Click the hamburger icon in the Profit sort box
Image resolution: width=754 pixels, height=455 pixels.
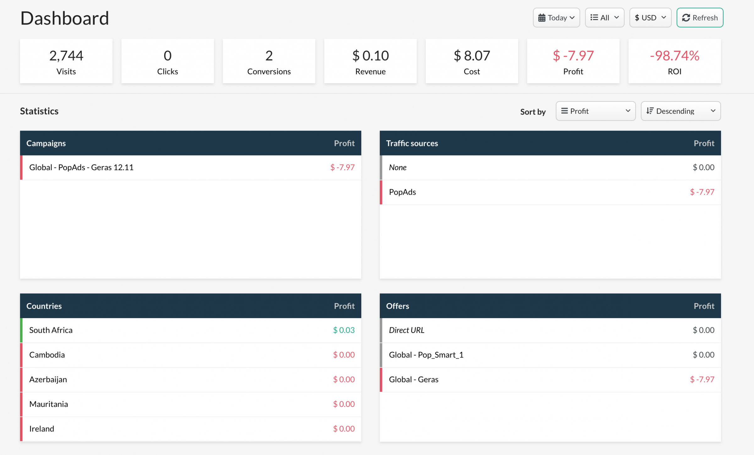coord(564,111)
